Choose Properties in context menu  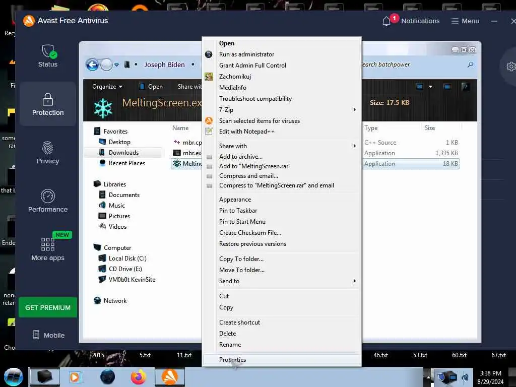click(x=281, y=360)
